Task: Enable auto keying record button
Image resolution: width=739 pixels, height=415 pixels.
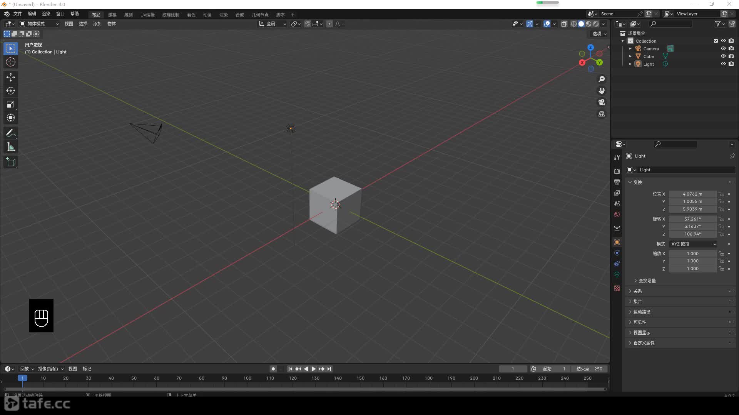Action: click(273, 369)
